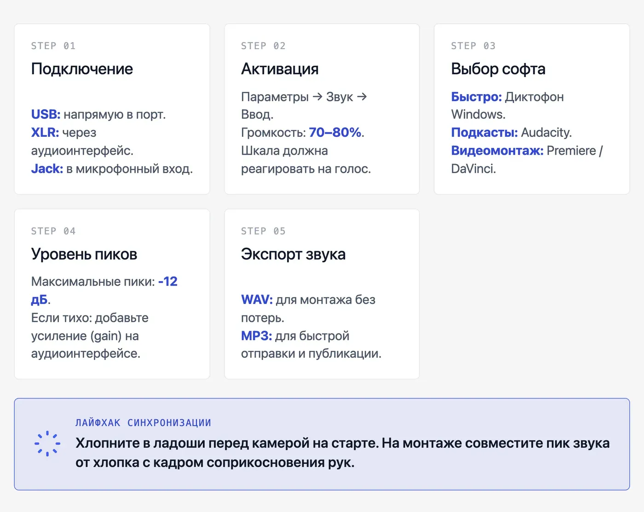Click 'в микрофонный вход.' text
This screenshot has width=644, height=512.
coord(130,169)
